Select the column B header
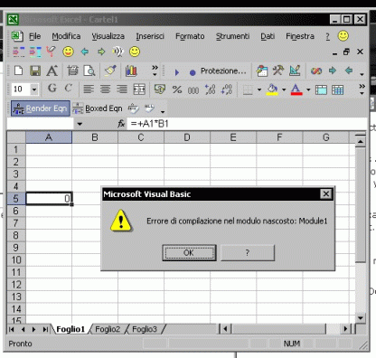376x358 pixels. point(95,137)
